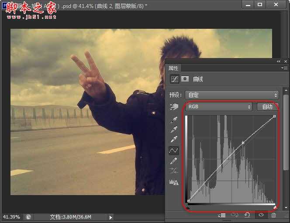Screen dimensions: 290x223
Task: Toggle layer visibility eye icon
Action: 261,215
